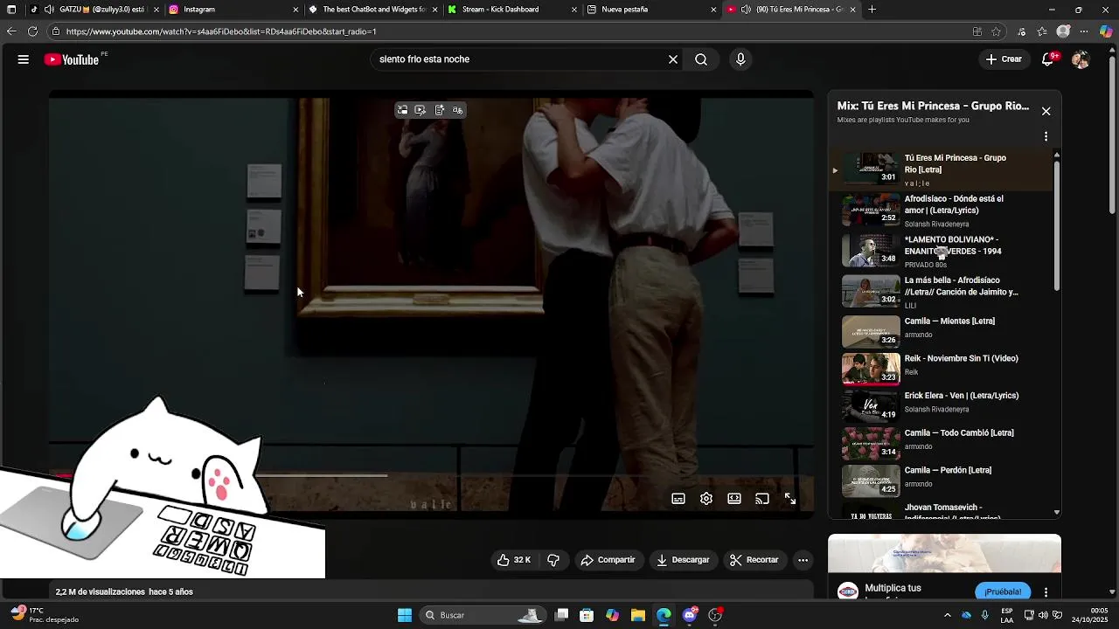The height and width of the screenshot is (629, 1119).
Task: Switch to The best ChatBot and Widgets tab
Action: (x=372, y=10)
